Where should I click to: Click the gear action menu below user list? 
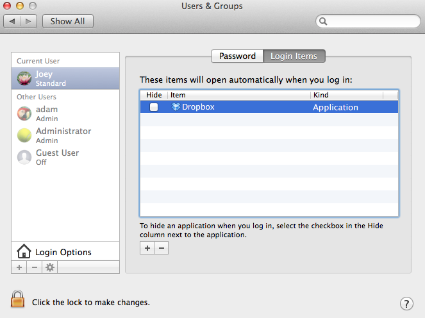coord(49,267)
